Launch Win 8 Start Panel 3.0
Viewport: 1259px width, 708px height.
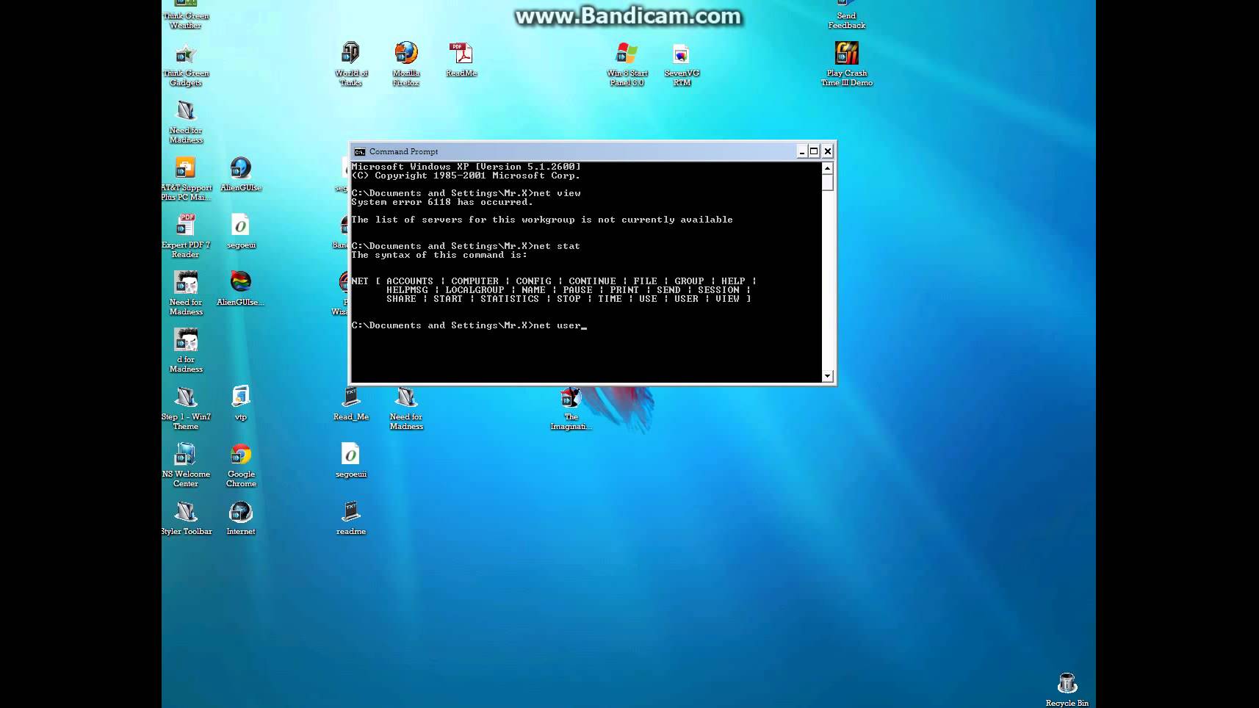point(626,53)
